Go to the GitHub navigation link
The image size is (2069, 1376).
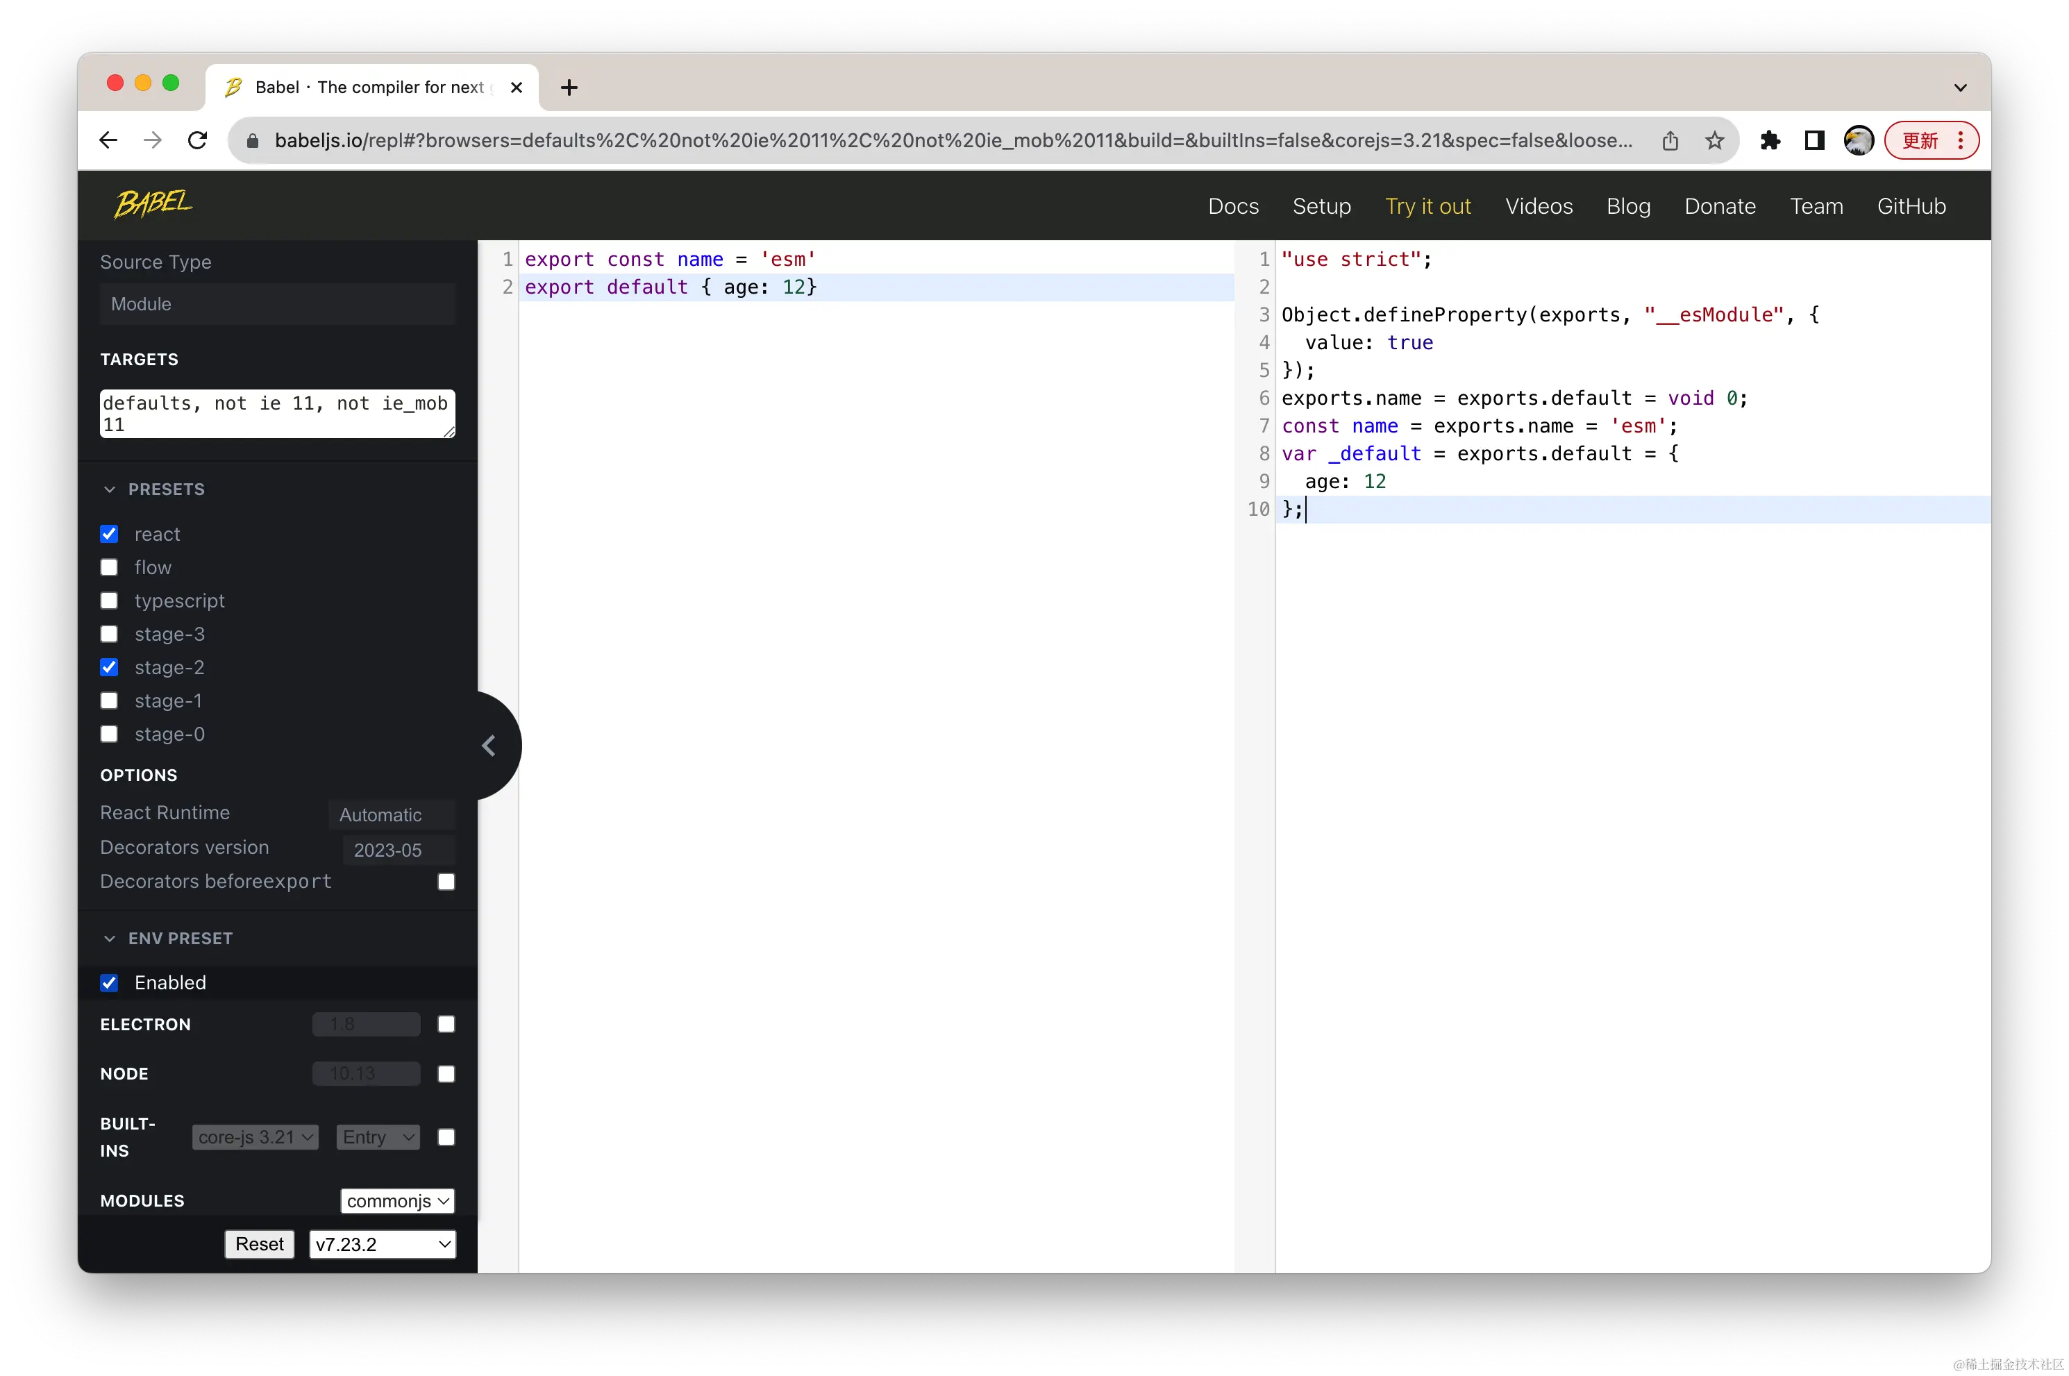pyautogui.click(x=1911, y=206)
